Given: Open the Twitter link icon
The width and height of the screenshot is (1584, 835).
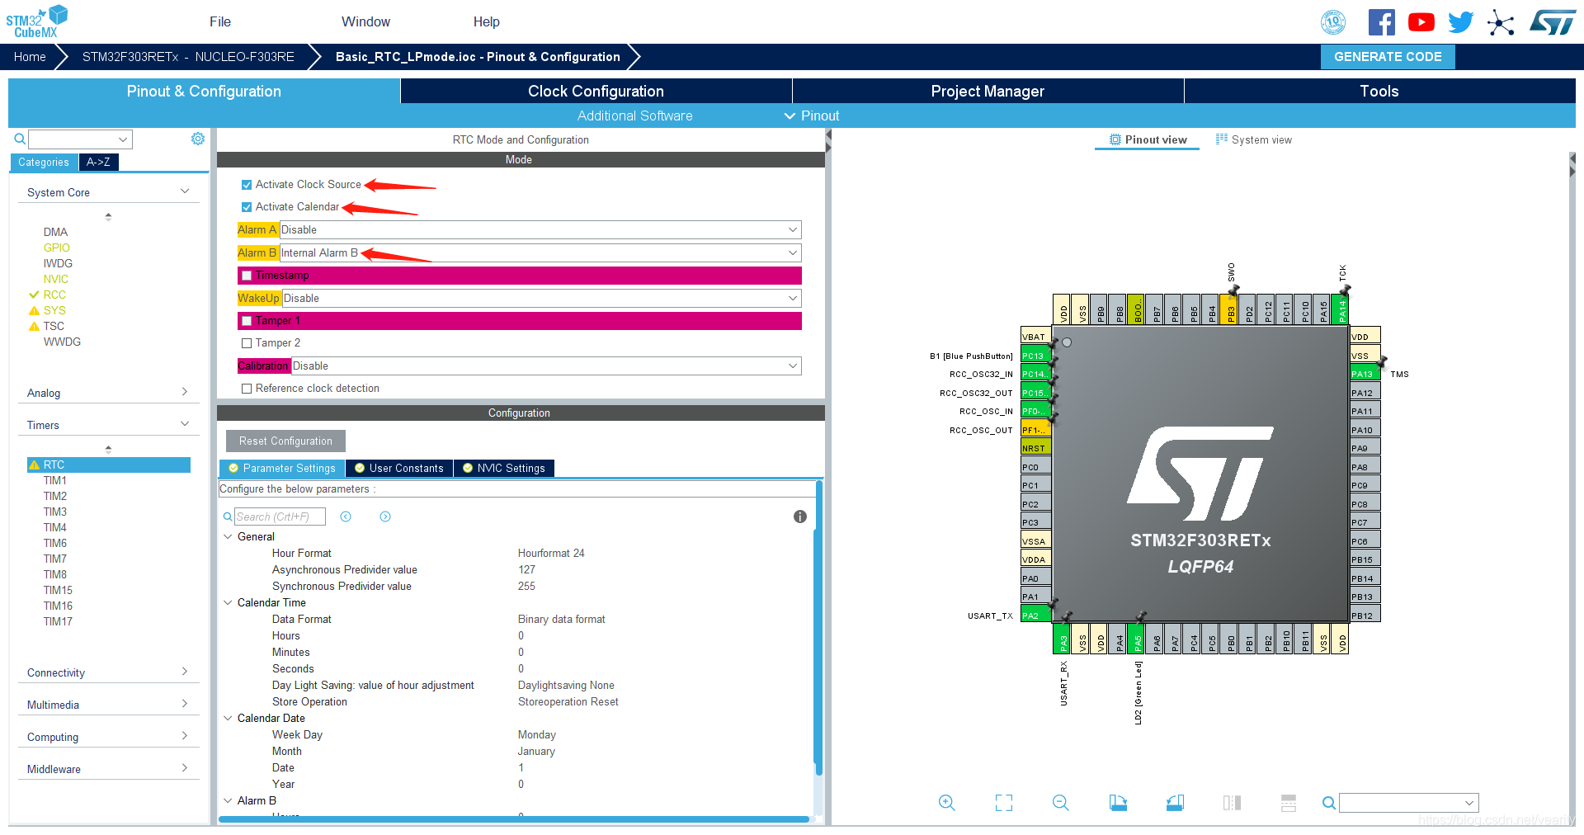Looking at the screenshot, I should coord(1460,22).
